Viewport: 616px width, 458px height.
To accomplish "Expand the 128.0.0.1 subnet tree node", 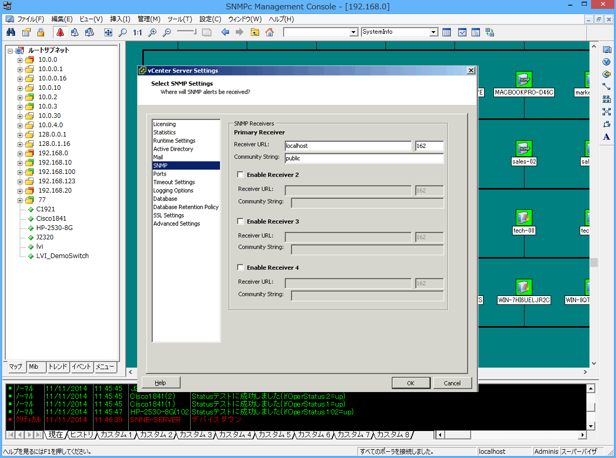I will click(x=20, y=134).
